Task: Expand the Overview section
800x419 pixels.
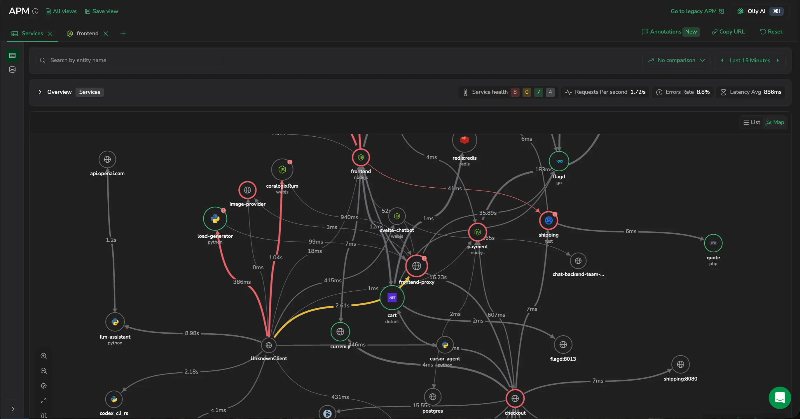Action: [40, 92]
